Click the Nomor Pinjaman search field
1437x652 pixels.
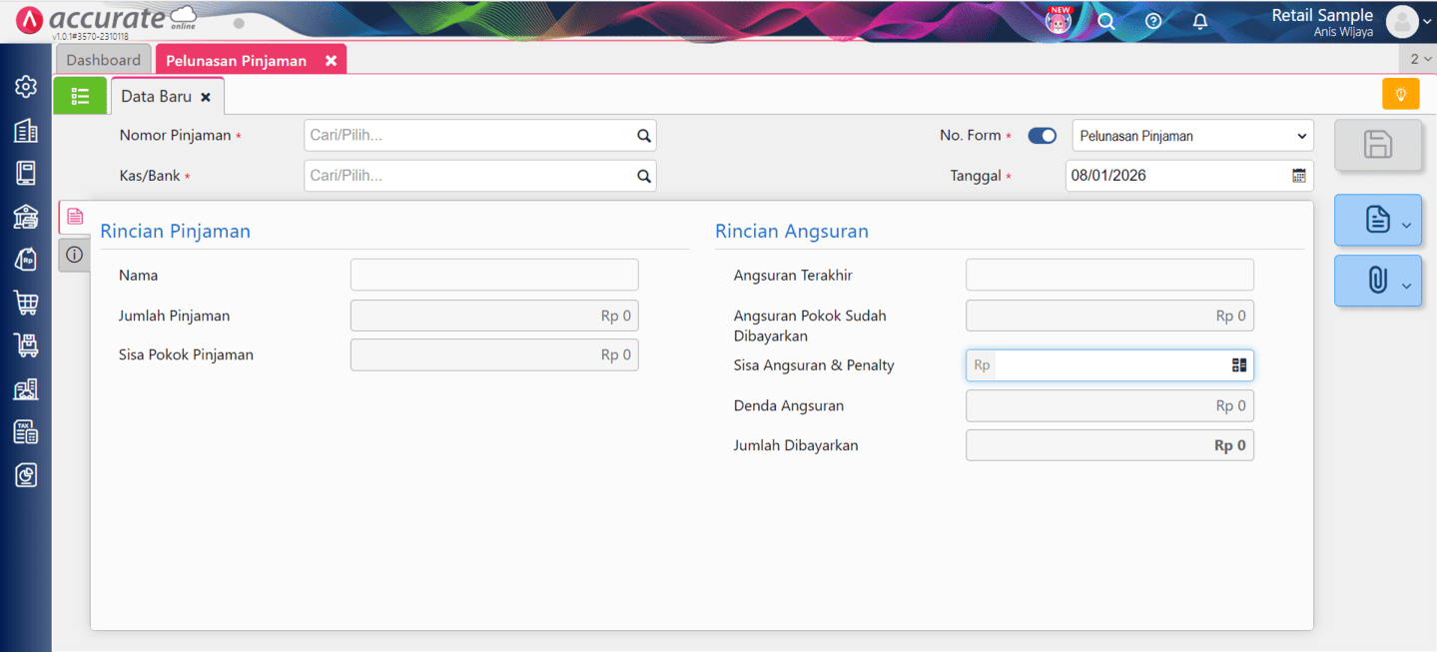480,136
